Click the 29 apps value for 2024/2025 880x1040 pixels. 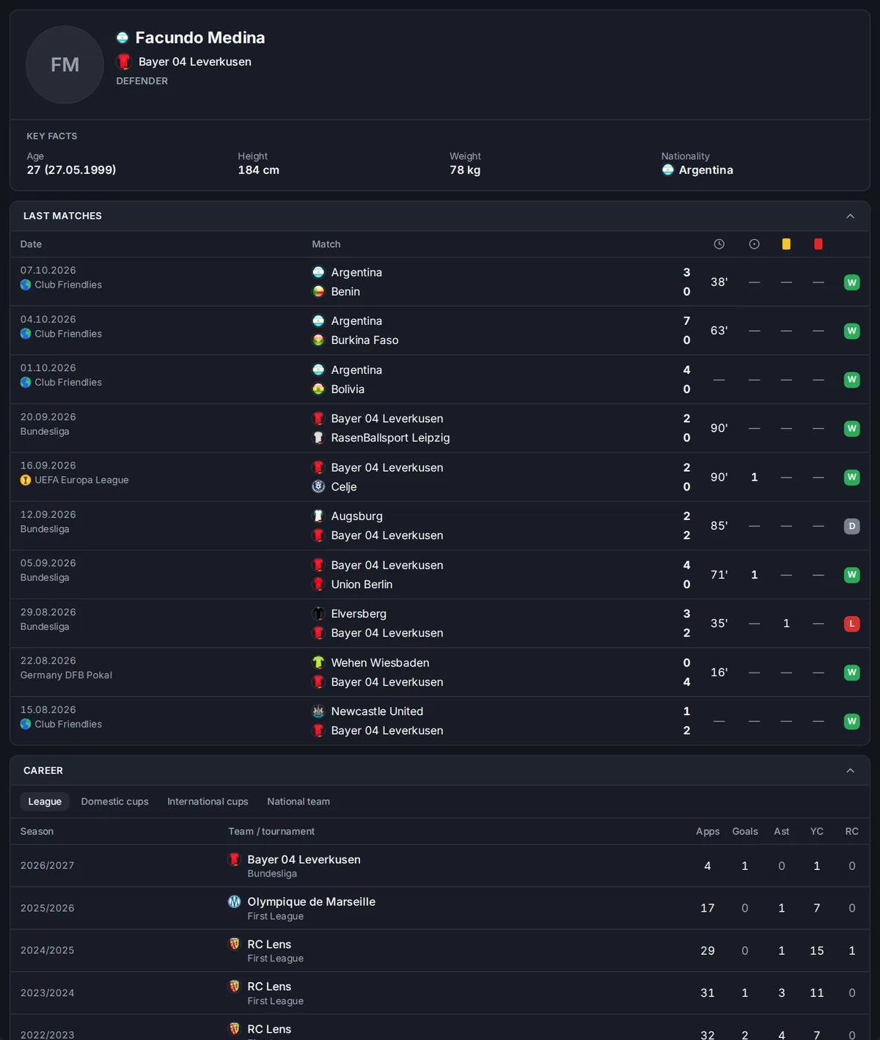pos(708,951)
